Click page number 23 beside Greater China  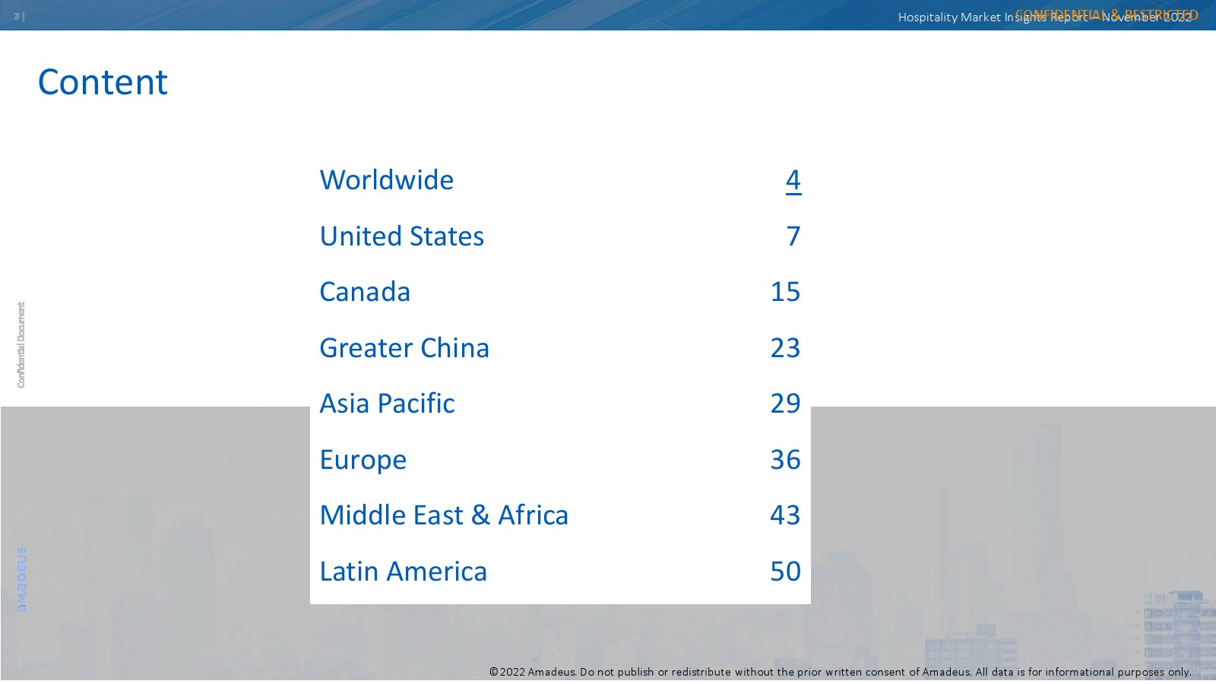pos(785,348)
